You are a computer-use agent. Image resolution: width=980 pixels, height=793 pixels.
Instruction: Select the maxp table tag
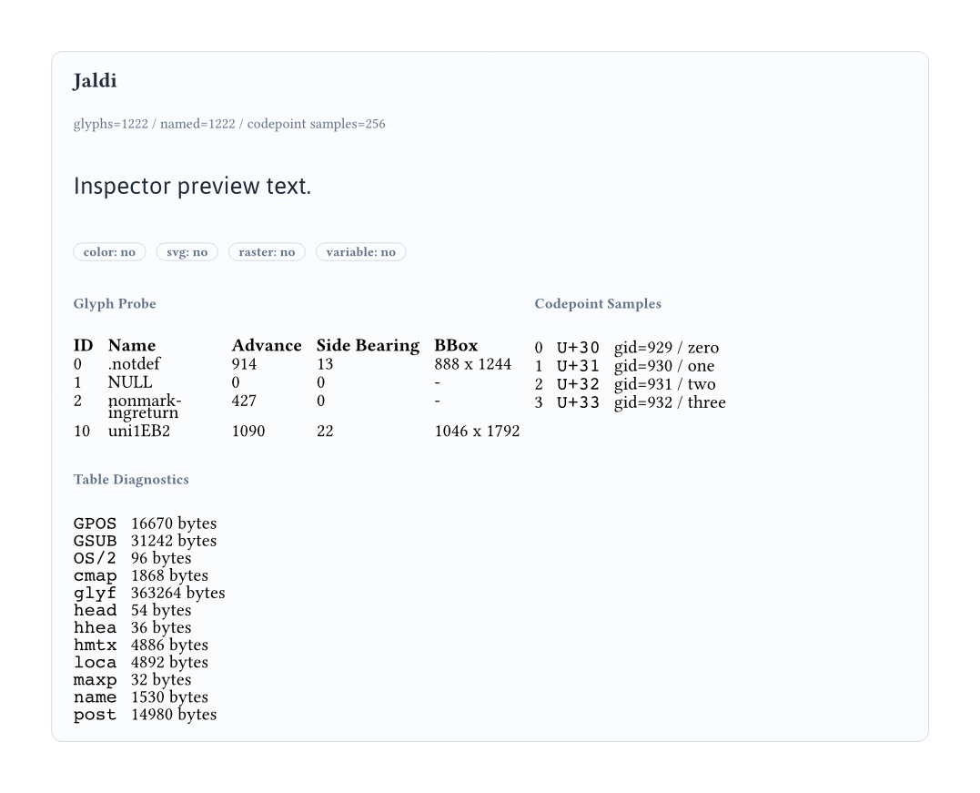(95, 680)
